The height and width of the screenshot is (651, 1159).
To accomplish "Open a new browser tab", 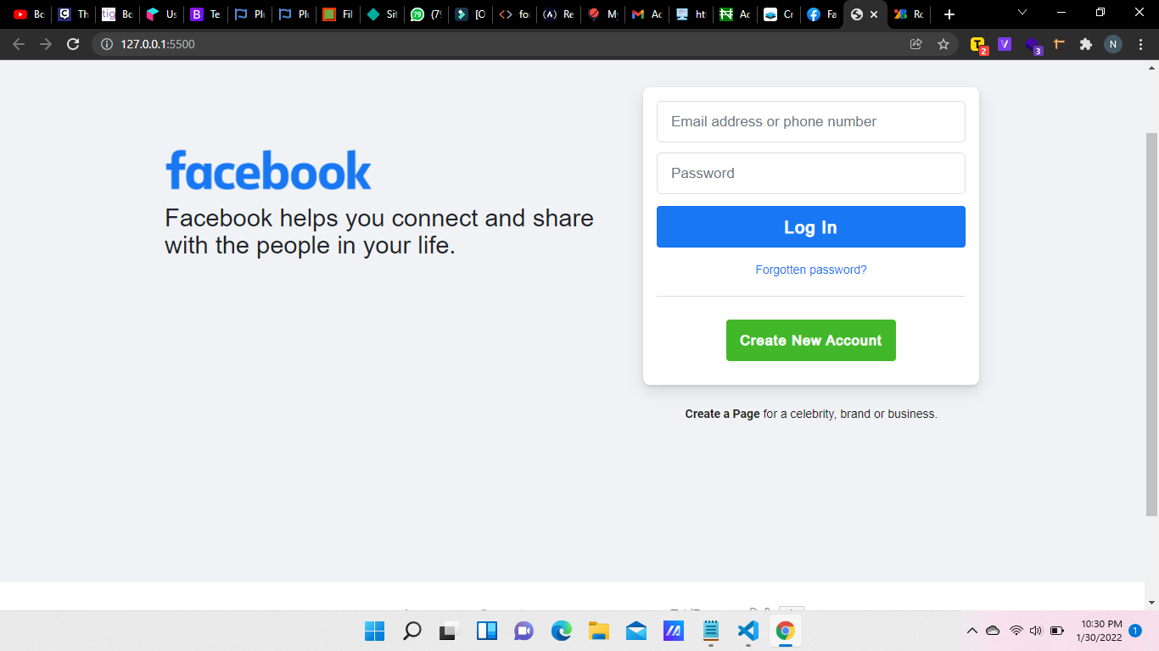I will click(x=949, y=14).
